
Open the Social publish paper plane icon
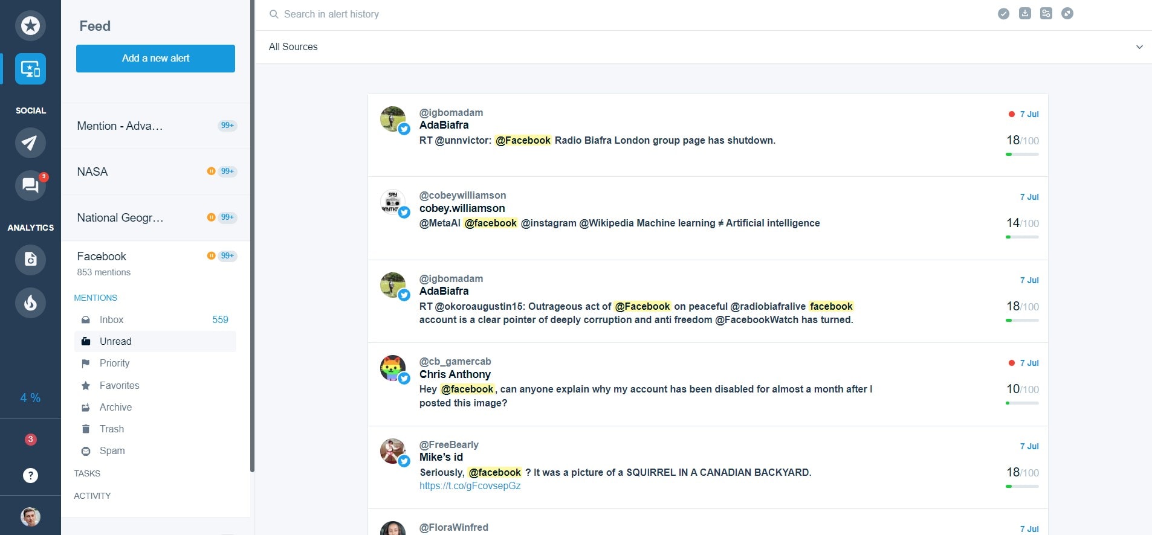tap(30, 143)
